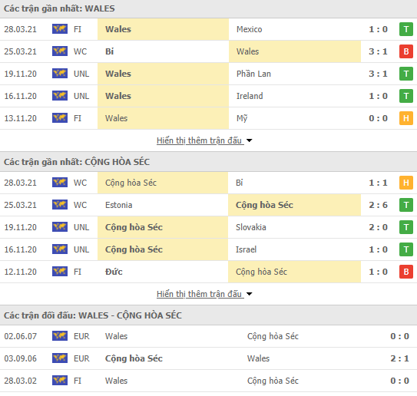
Task: Open the Cộng hòa Séc vs Wales 2 : 1 score
Action: pyautogui.click(x=399, y=358)
